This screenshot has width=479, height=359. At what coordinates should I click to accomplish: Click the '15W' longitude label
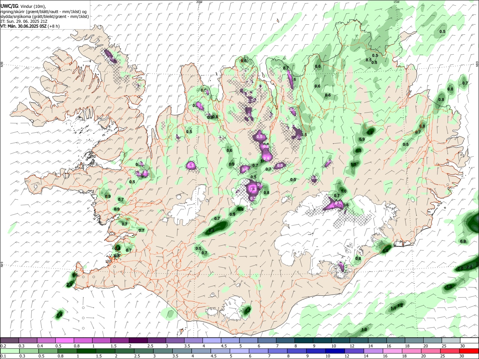pyautogui.click(x=396, y=2)
